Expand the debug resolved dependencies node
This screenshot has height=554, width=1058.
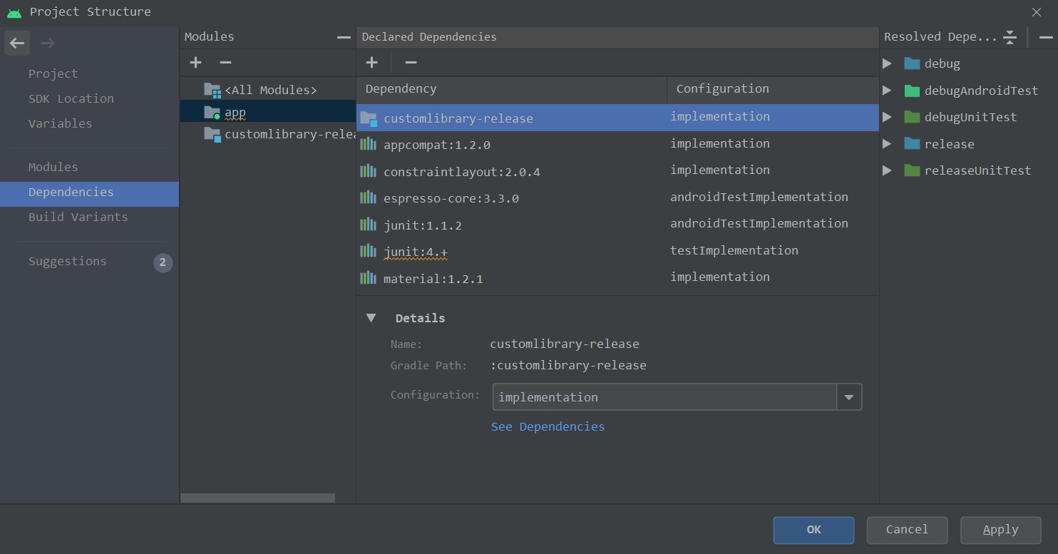coord(887,63)
